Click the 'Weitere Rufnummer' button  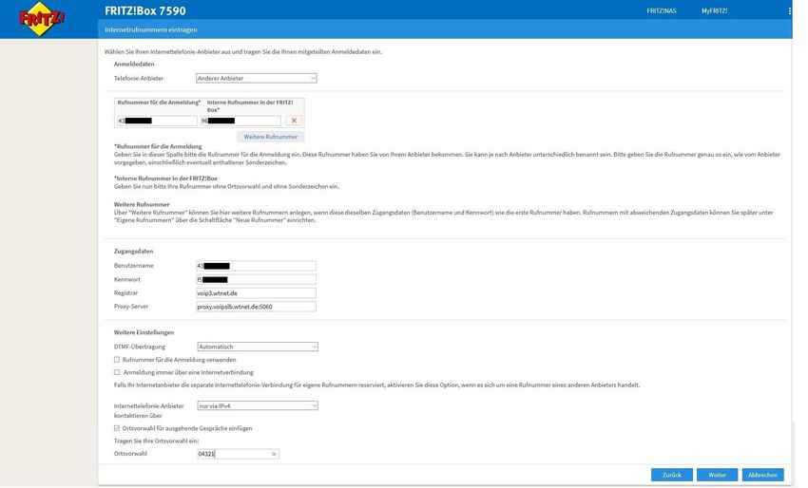click(x=271, y=137)
